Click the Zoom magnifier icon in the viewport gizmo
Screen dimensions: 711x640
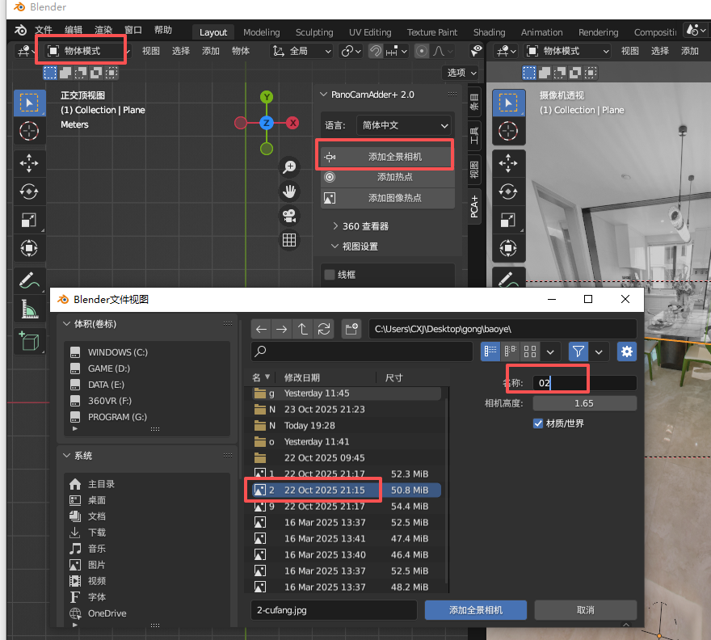point(288,167)
